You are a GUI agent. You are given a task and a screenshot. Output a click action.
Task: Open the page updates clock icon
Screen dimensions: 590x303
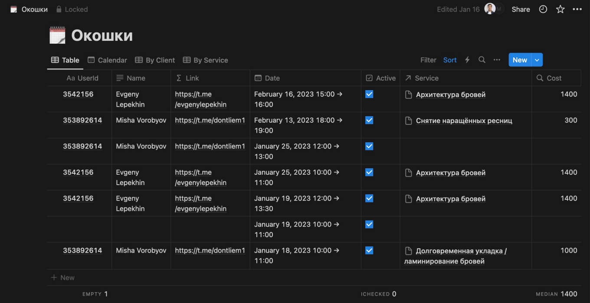pos(543,9)
